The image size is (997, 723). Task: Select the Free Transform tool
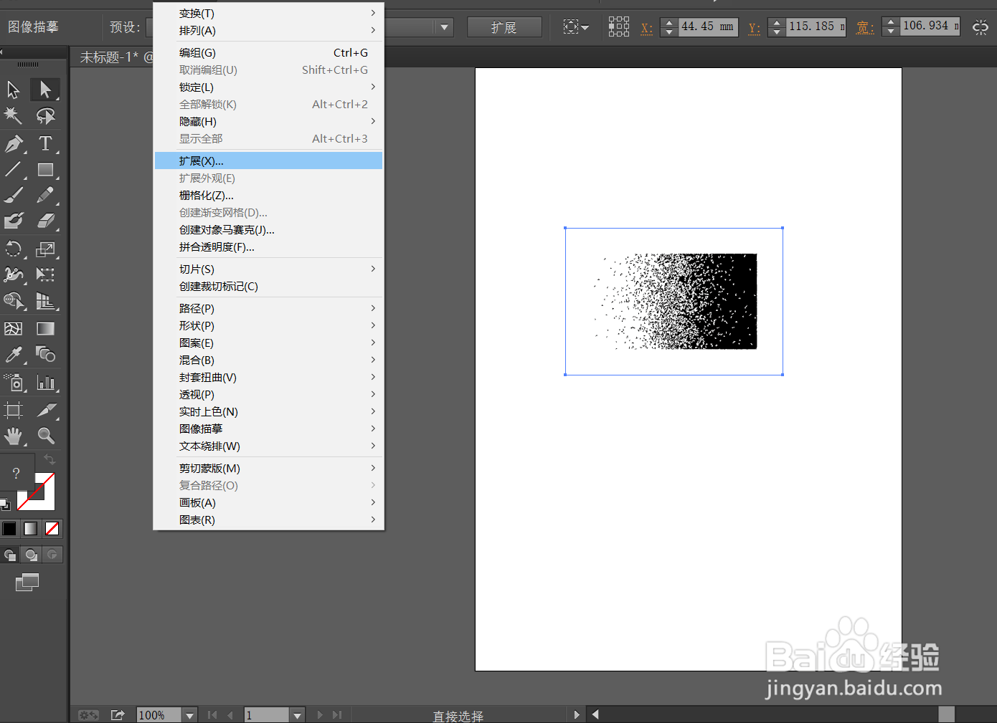click(45, 275)
